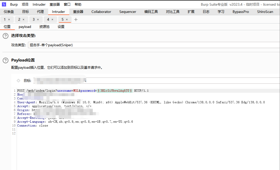This screenshot has width=280, height=170.
Task: Open the 日志 tab
Action: (206, 12)
